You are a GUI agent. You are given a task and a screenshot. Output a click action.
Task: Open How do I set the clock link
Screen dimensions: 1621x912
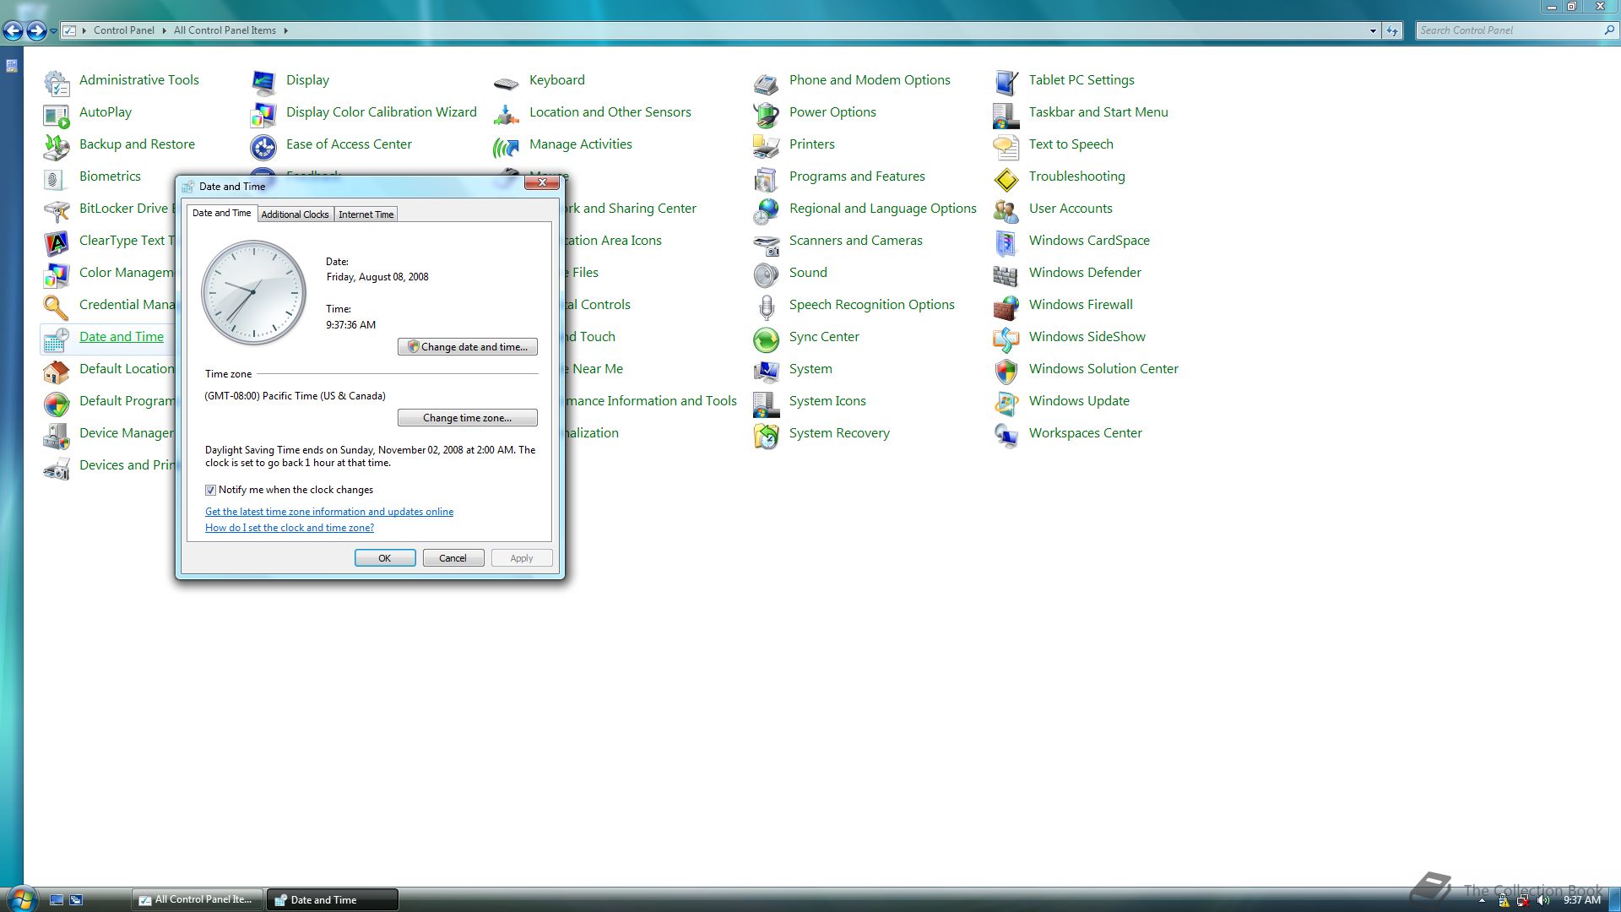290,528
